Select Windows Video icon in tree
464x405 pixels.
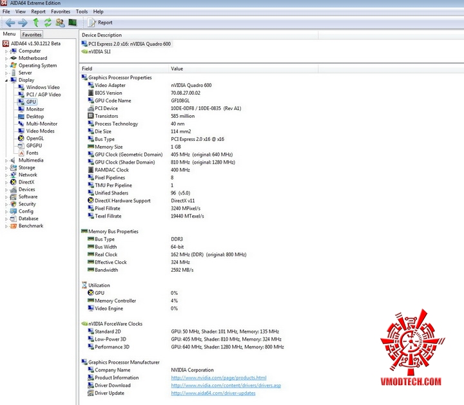point(21,87)
